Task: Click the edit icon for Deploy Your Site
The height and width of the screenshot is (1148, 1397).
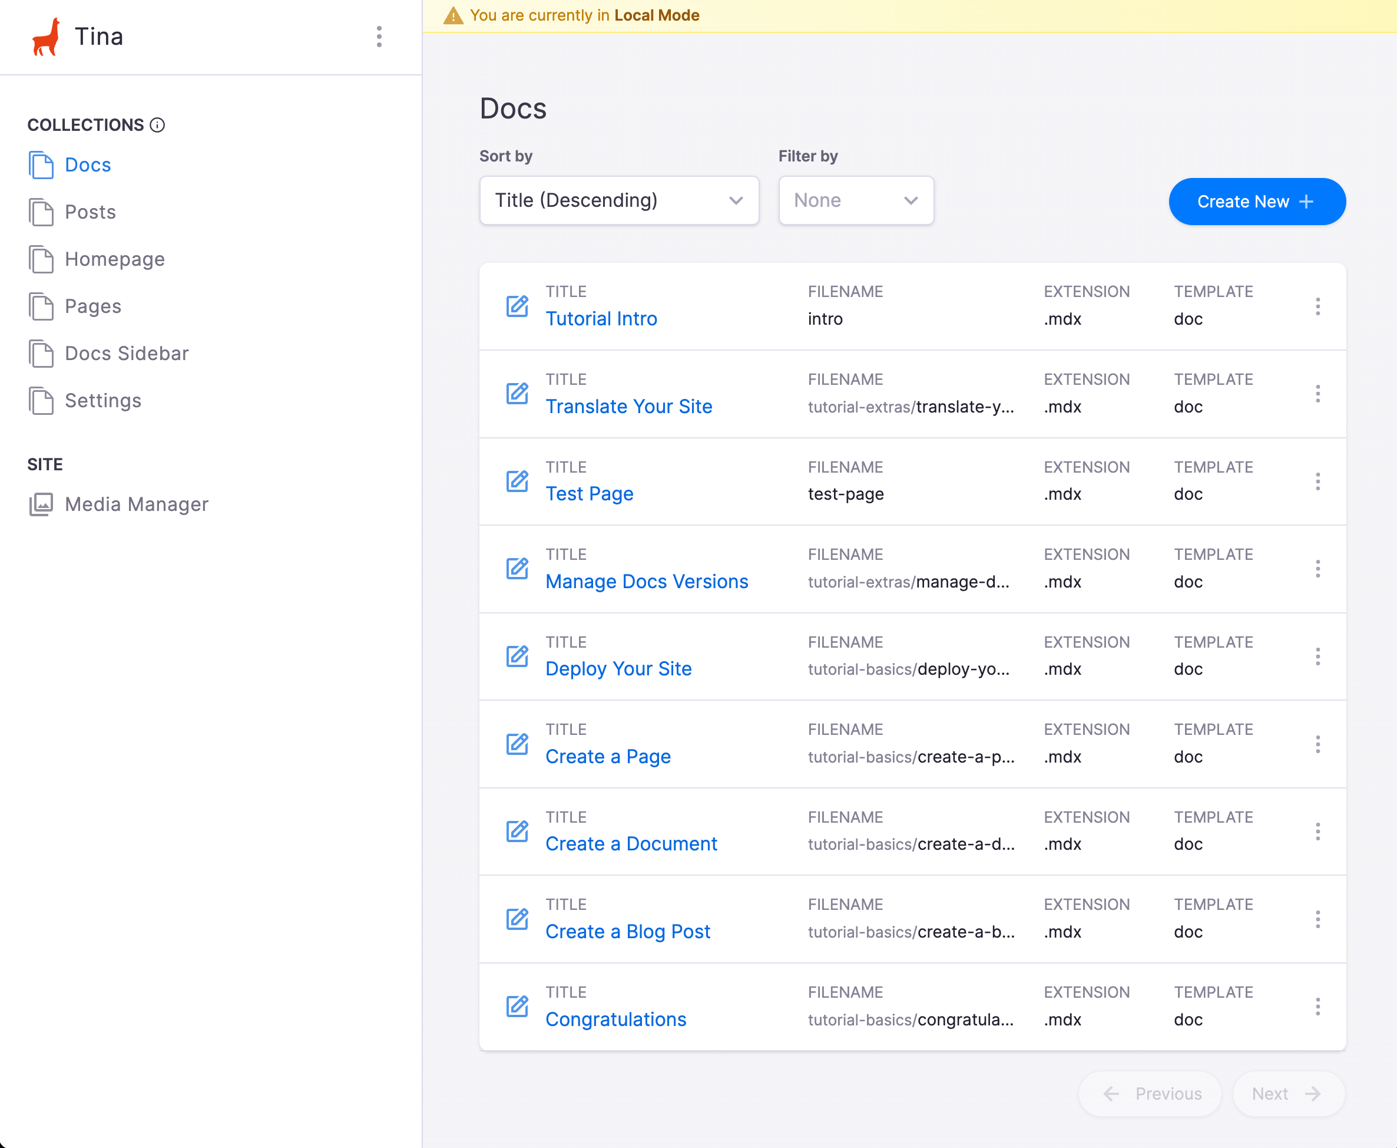Action: [517, 656]
